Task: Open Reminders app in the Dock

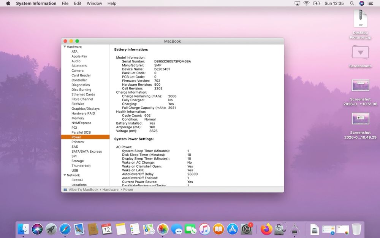Action: pyautogui.click(x=135, y=229)
